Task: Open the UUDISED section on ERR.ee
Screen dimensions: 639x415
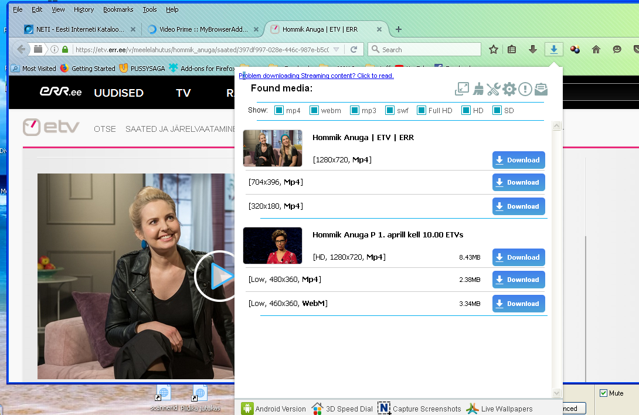Action: tap(118, 93)
